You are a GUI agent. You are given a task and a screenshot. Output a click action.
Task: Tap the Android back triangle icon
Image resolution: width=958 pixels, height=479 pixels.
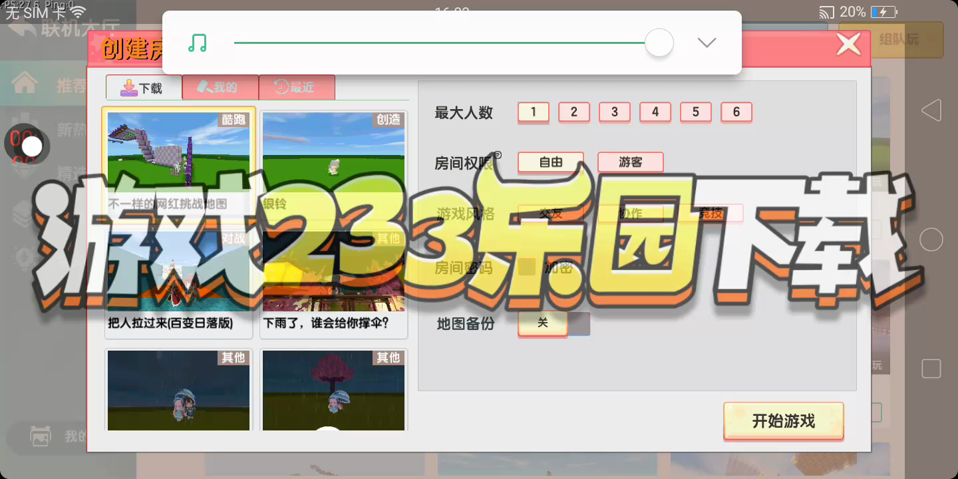point(931,110)
